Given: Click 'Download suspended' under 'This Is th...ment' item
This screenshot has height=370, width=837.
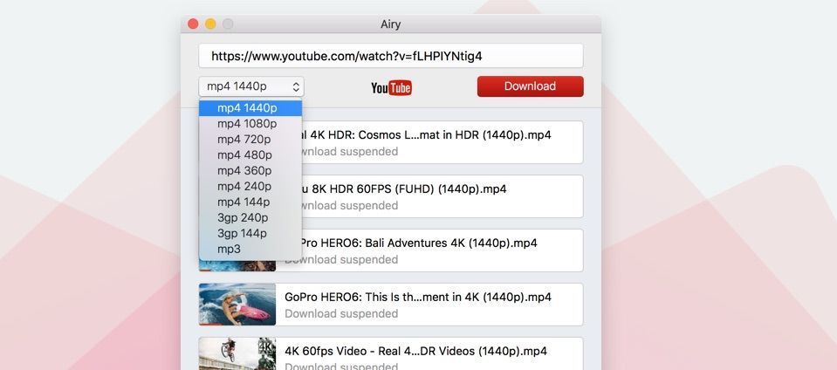Looking at the screenshot, I should (341, 313).
